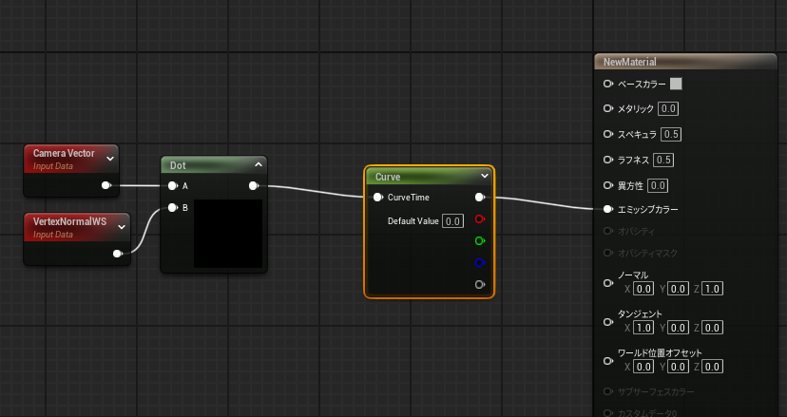787x417 pixels.
Task: Select the Camera Vector node title
Action: [64, 153]
